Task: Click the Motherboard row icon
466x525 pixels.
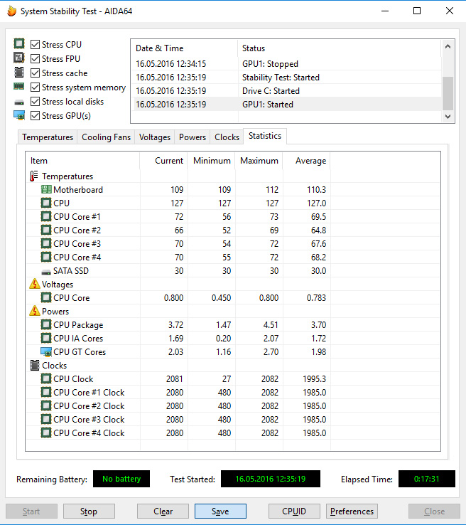Action: (x=46, y=189)
